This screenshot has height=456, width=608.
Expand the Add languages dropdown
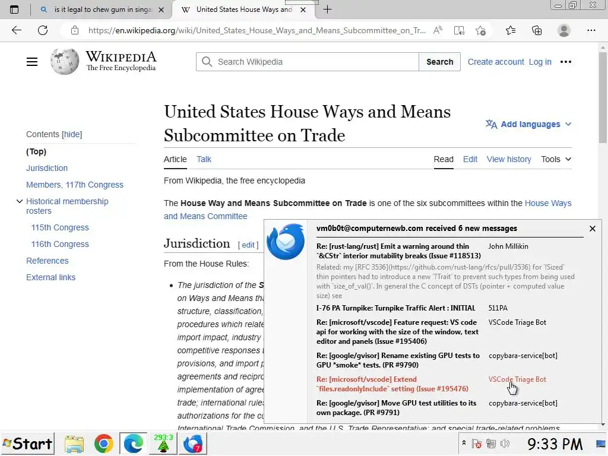528,124
